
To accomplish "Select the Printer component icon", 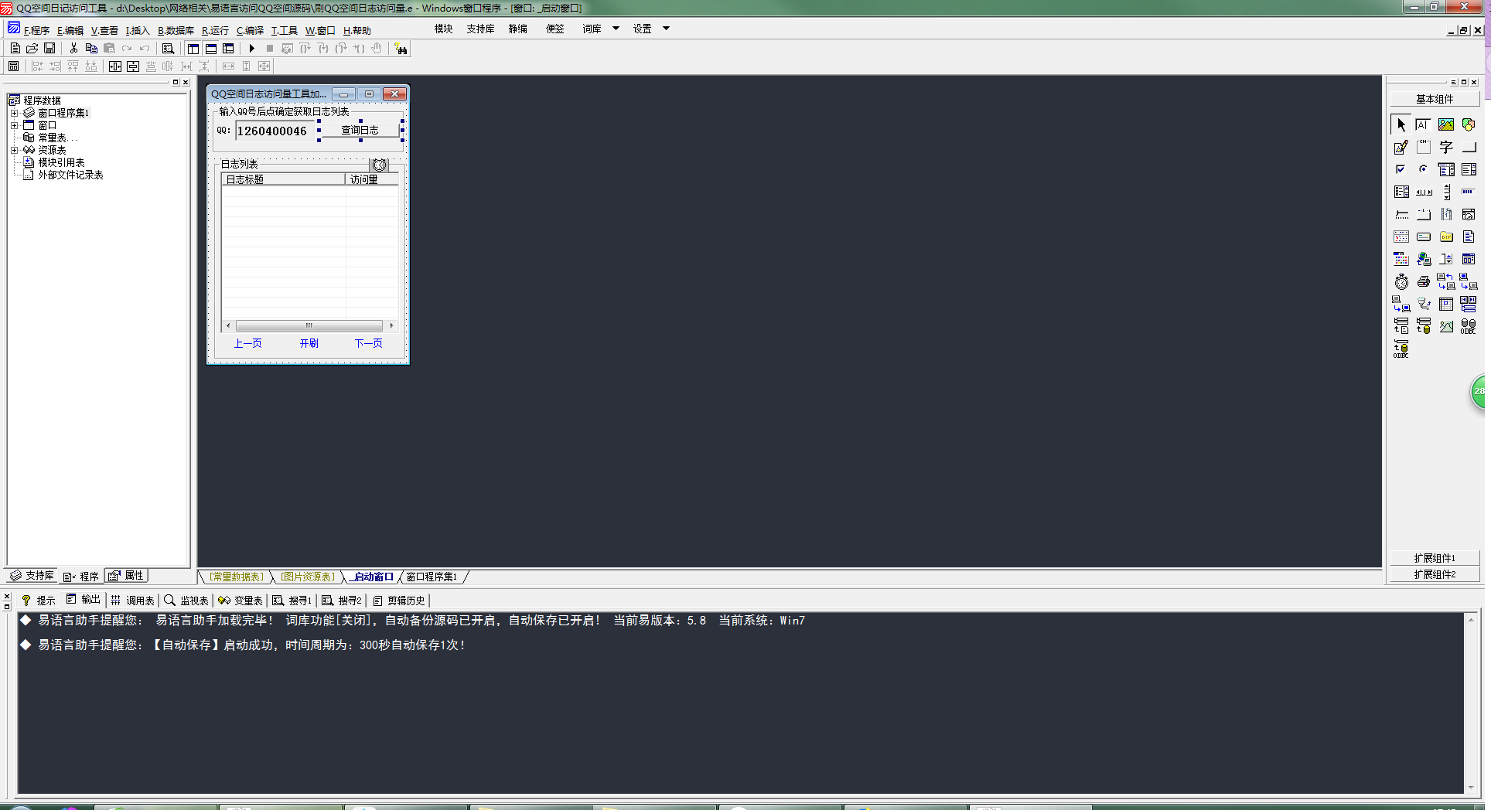I will 1424,281.
